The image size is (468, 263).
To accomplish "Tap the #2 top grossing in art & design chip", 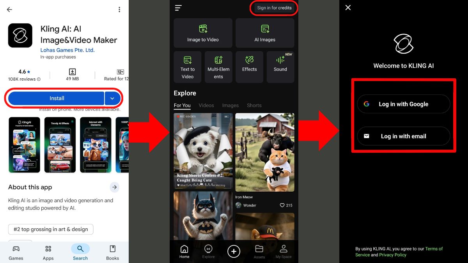I will tap(51, 229).
